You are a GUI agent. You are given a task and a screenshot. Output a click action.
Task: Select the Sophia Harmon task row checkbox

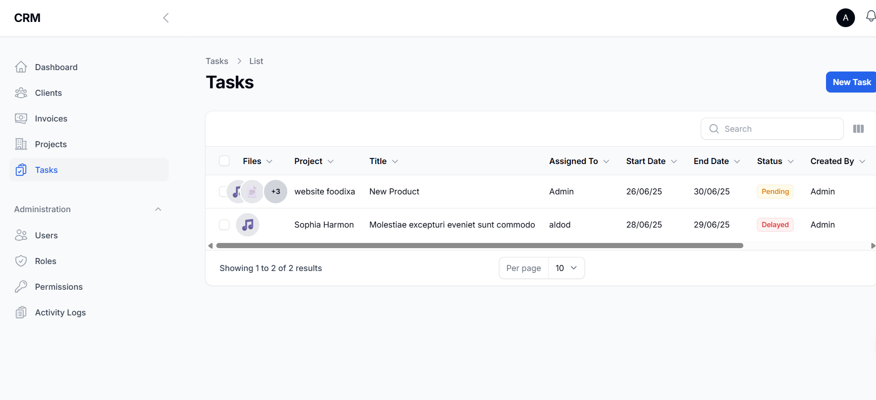point(224,225)
